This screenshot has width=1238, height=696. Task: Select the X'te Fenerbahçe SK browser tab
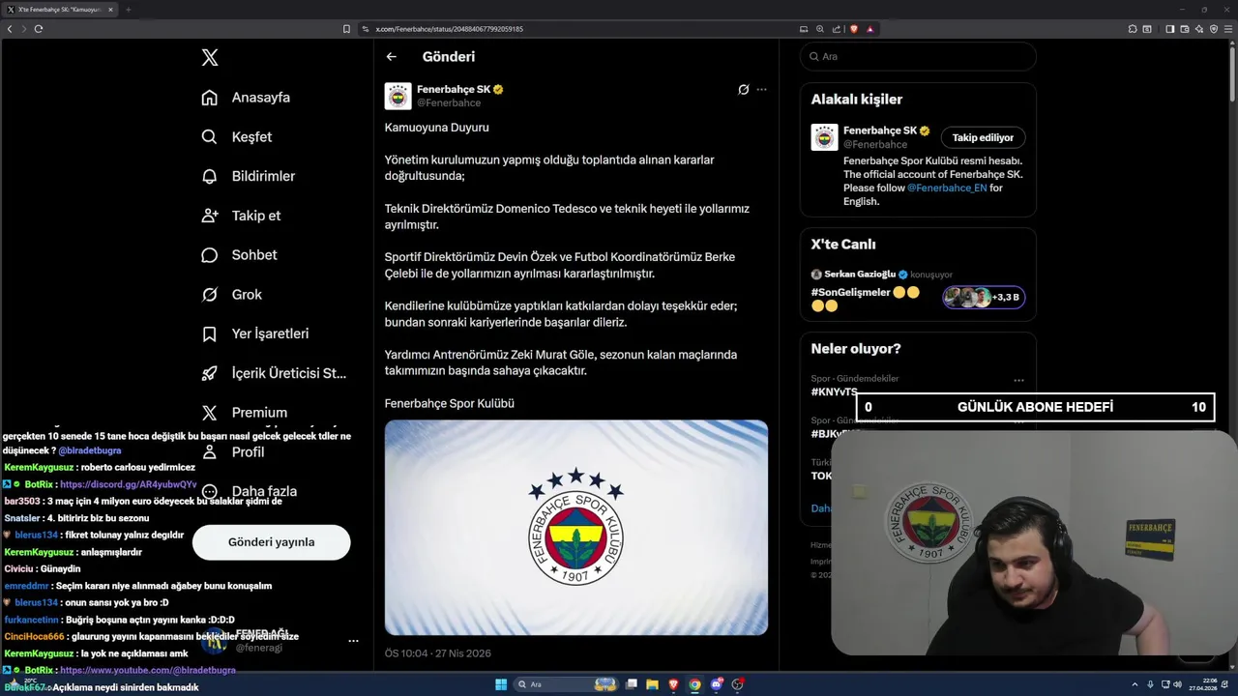pyautogui.click(x=58, y=10)
